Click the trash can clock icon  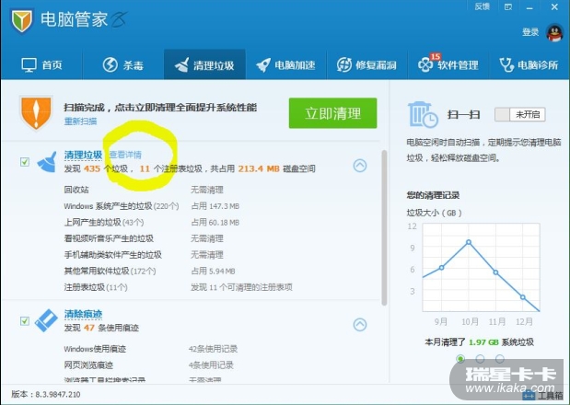(x=423, y=114)
